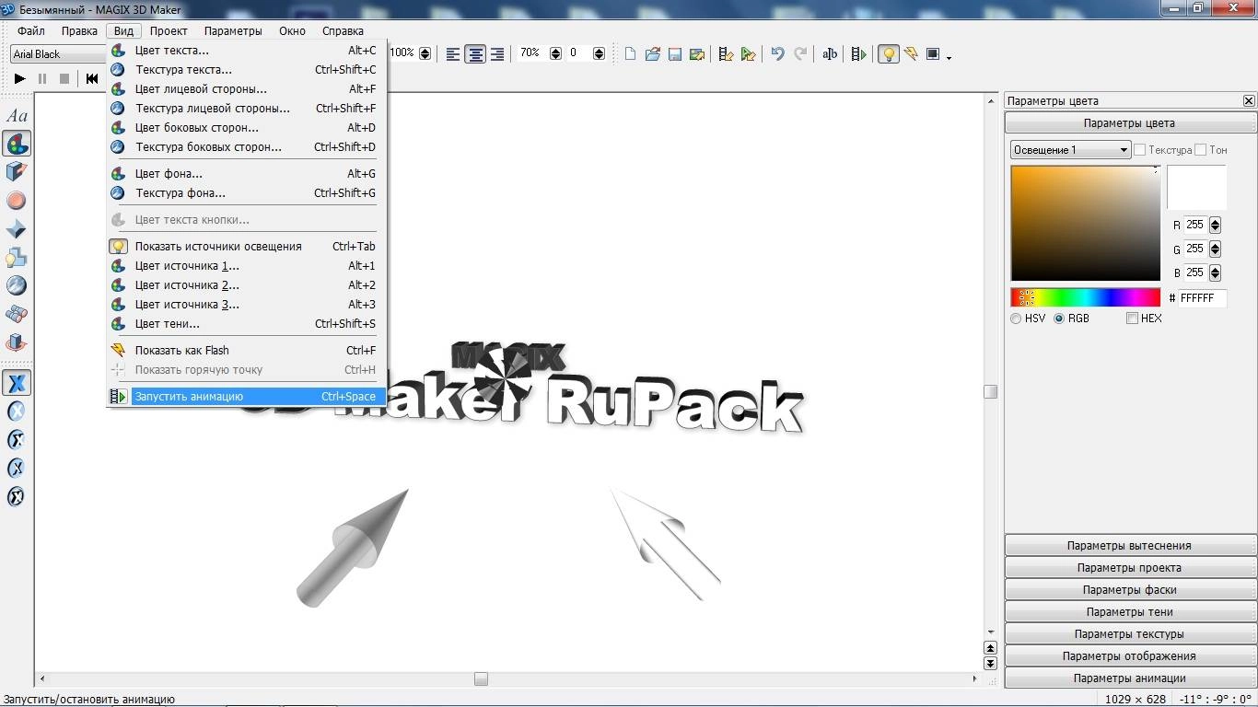Click the rainbow hue slider bar
Viewport: 1258px width, 707px height.
click(1086, 297)
